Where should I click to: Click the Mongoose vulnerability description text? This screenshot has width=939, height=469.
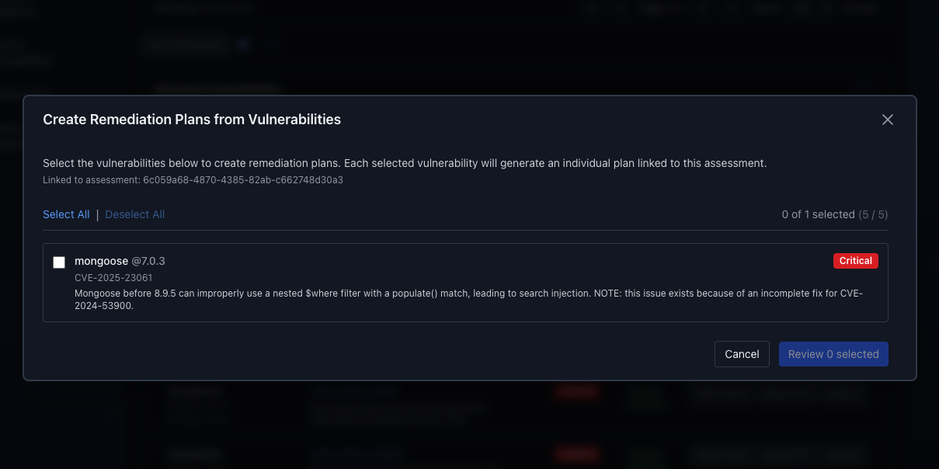467,297
